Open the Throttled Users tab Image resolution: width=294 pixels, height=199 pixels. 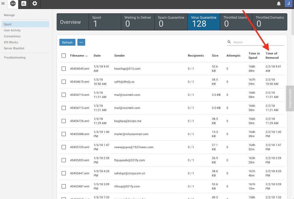[x=236, y=22]
